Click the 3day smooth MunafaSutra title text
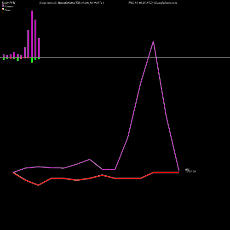The image size is (230, 230). (71, 3)
